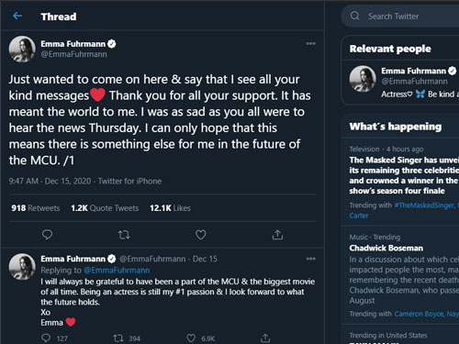459x344 pixels.
Task: Retweet the reply tweet with 394 retweets
Action: tap(118, 338)
